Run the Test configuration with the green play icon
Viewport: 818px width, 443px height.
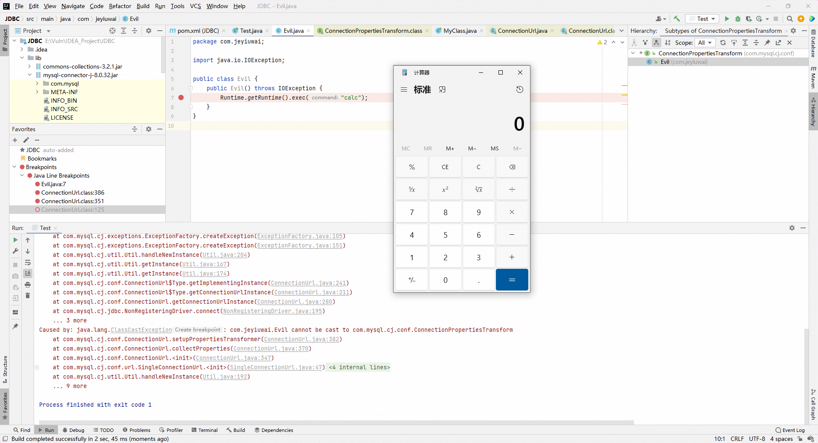727,19
